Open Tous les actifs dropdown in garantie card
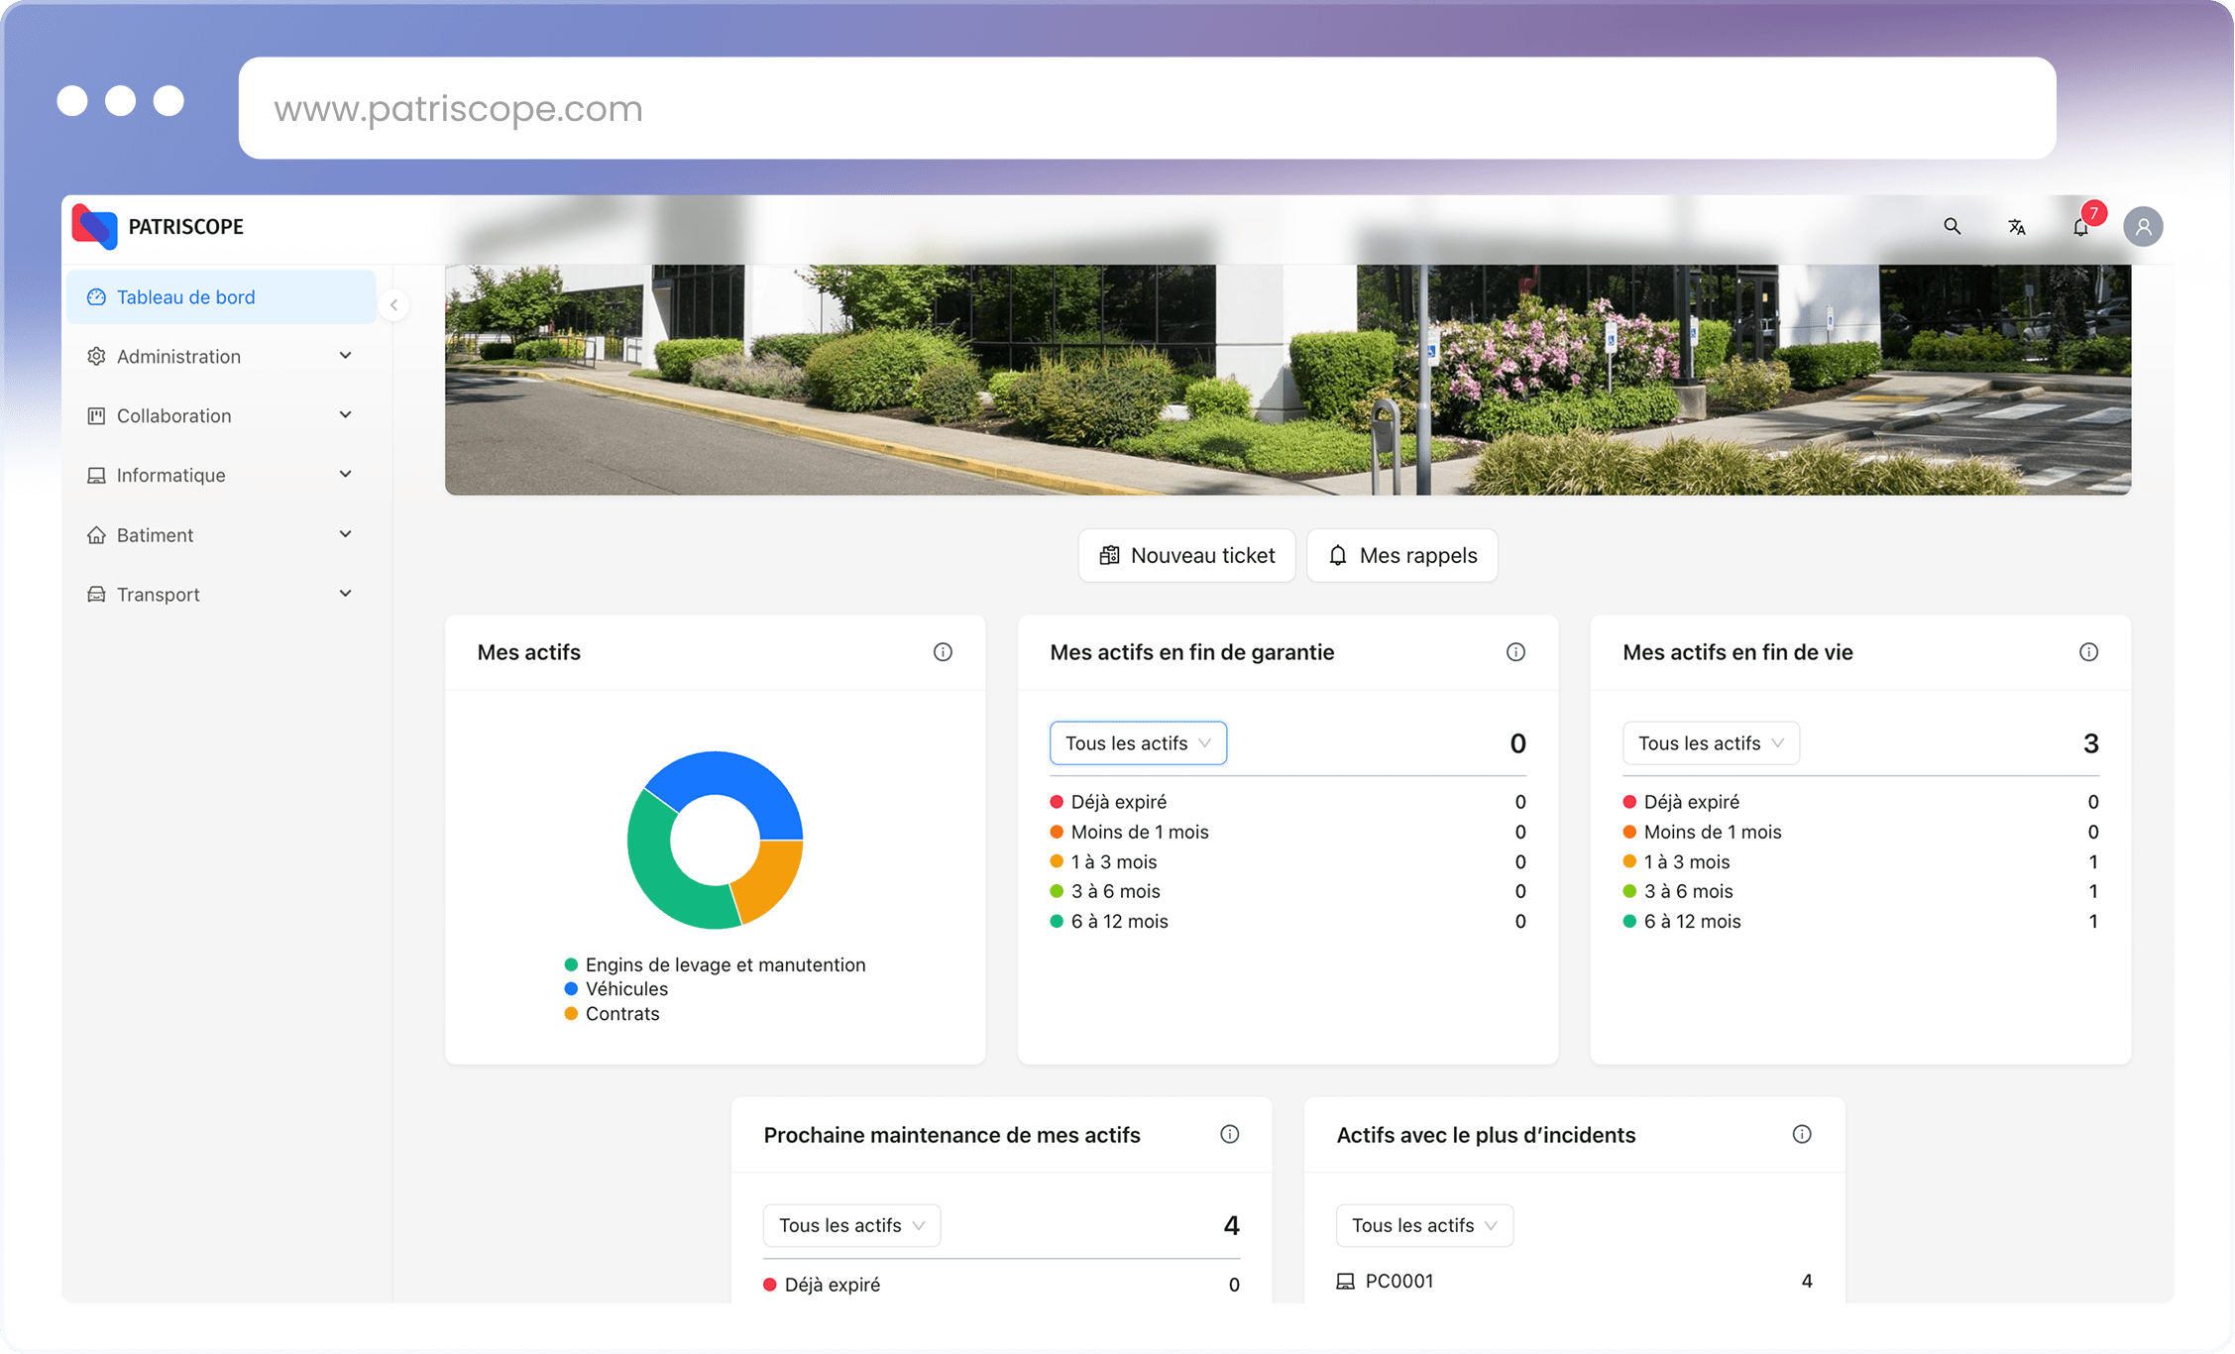This screenshot has width=2235, height=1354. 1138,743
